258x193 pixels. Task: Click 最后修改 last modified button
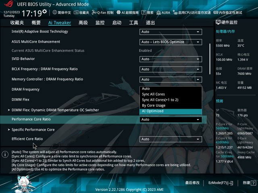point(192,183)
